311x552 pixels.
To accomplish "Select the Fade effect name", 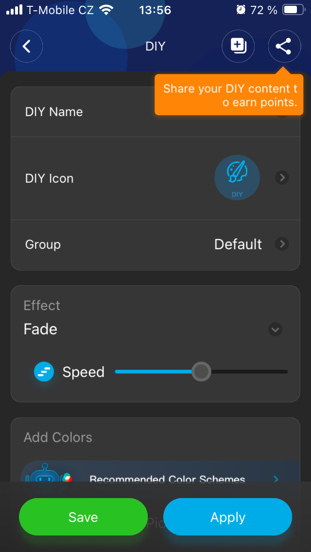I will pos(41,329).
